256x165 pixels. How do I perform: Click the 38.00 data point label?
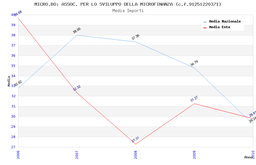click(77, 31)
